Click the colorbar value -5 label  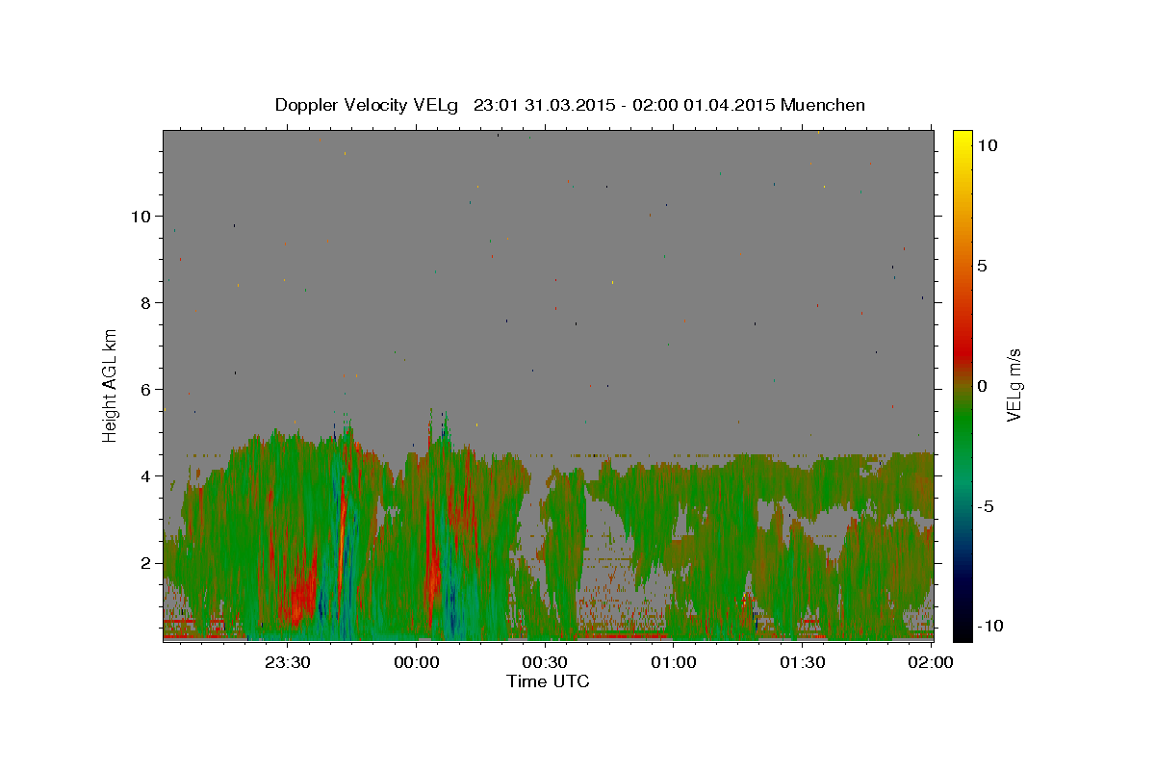986,506
